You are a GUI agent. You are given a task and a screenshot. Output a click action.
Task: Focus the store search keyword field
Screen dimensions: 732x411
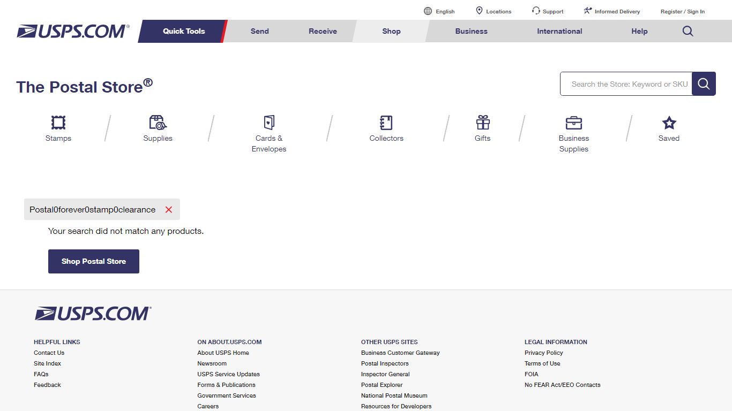click(x=626, y=84)
